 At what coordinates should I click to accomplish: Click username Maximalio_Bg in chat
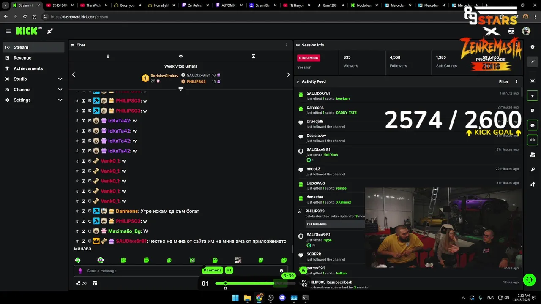(x=125, y=231)
